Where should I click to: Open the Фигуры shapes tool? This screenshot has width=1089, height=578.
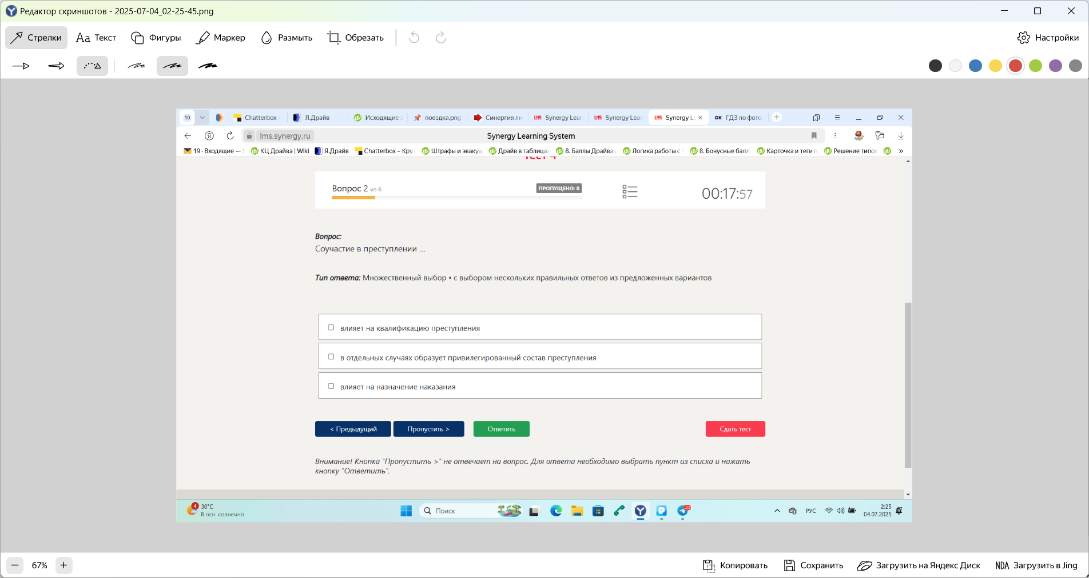pyautogui.click(x=156, y=38)
